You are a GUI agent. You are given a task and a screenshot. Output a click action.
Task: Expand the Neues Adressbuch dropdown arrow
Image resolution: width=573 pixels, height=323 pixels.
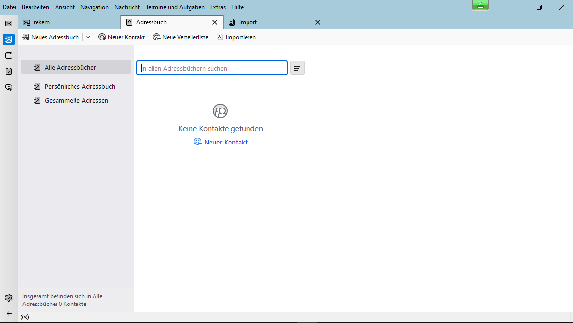click(88, 37)
